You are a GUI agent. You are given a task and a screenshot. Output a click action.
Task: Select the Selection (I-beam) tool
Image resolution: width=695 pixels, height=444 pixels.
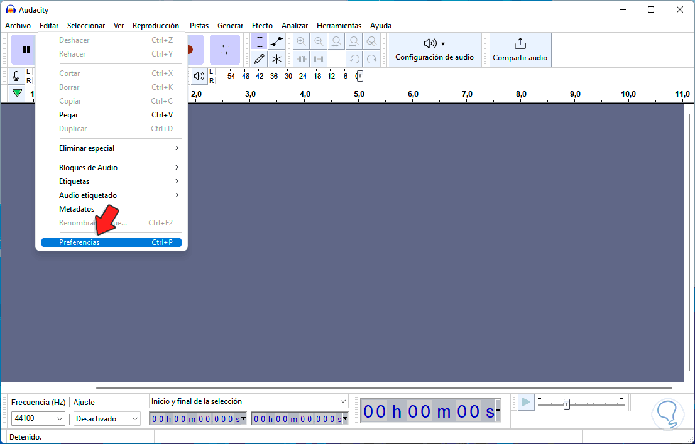[260, 41]
